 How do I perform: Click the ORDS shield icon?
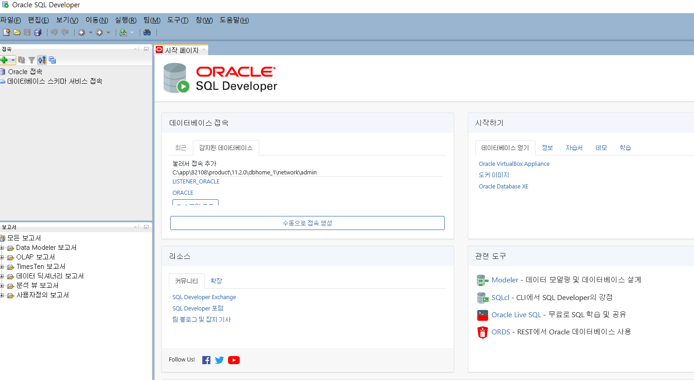click(x=483, y=332)
